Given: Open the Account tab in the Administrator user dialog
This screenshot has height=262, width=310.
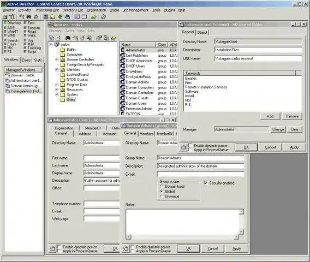Looking at the screenshot, I should click(x=109, y=134).
